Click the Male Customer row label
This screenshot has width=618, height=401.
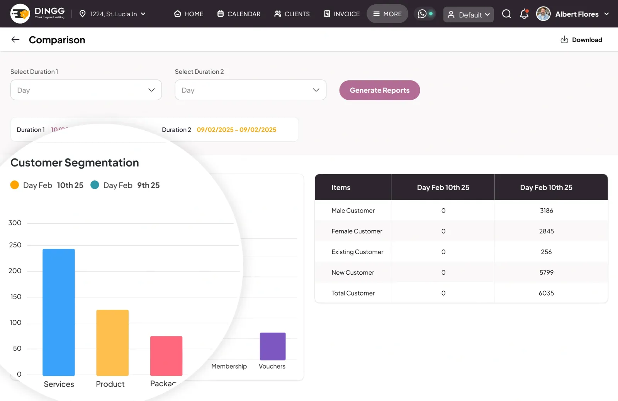(x=353, y=211)
